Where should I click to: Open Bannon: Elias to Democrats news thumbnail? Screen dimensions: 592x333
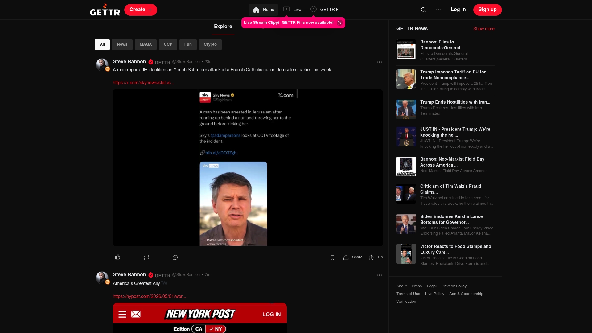coord(406,49)
